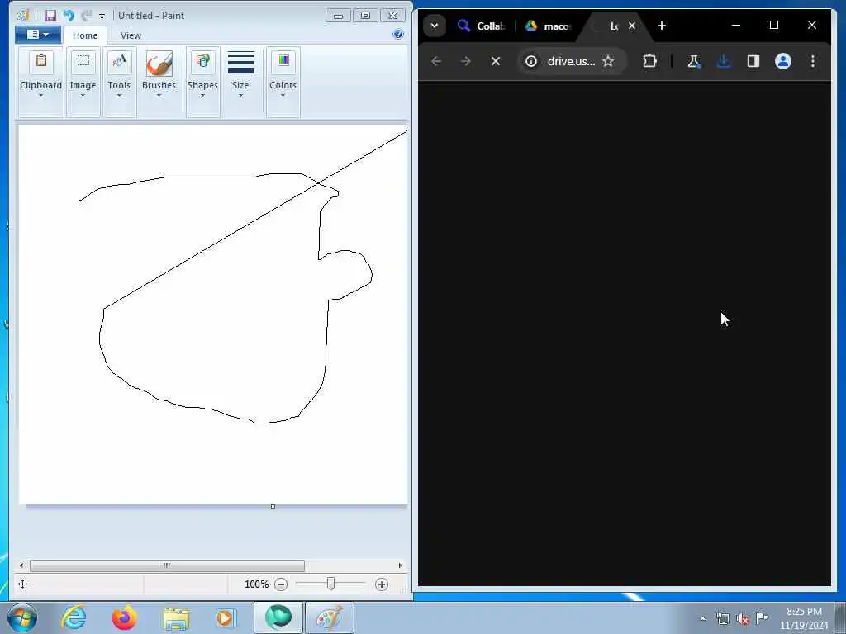Viewport: 846px width, 634px height.
Task: Expand the Tools group dropdown
Action: click(119, 96)
